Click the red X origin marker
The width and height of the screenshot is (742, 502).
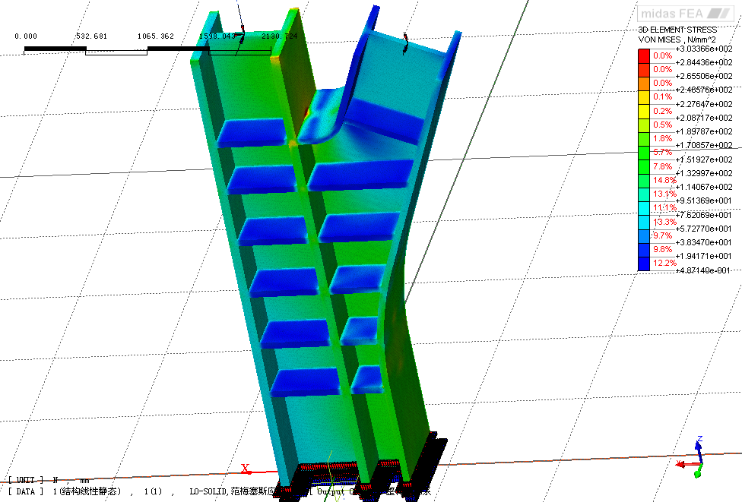246,469
